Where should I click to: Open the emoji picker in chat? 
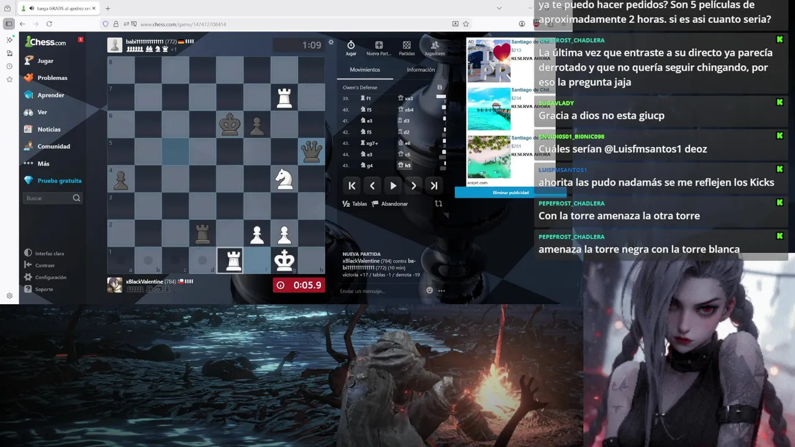(x=429, y=290)
